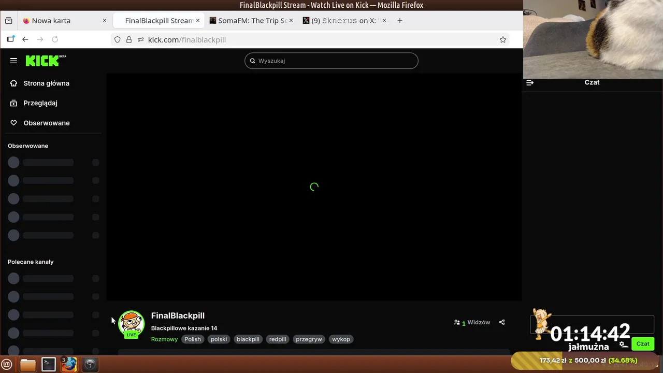Open the Linux Mint start menu
The height and width of the screenshot is (373, 663).
point(7,365)
